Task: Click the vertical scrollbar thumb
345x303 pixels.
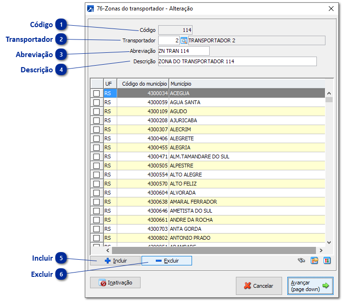Action: pyautogui.click(x=329, y=99)
